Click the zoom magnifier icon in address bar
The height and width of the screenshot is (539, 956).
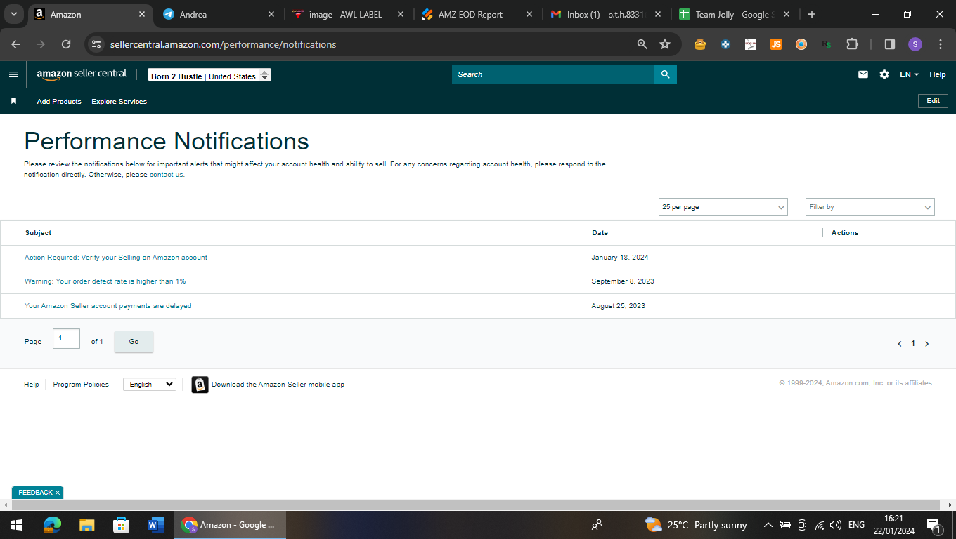click(x=642, y=44)
